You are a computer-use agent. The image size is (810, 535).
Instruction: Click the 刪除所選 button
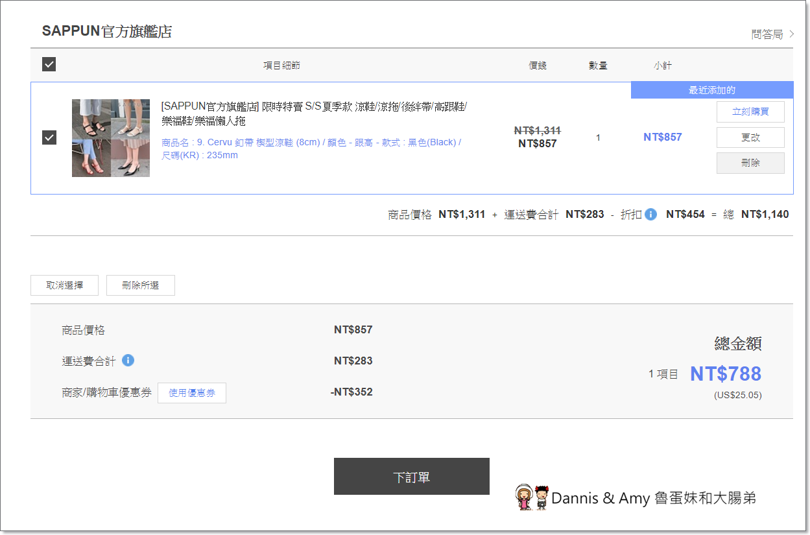pos(140,285)
